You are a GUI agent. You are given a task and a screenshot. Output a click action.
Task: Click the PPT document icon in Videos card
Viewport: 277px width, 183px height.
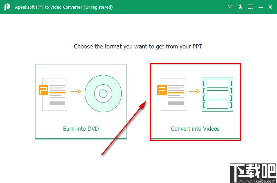(x=172, y=94)
